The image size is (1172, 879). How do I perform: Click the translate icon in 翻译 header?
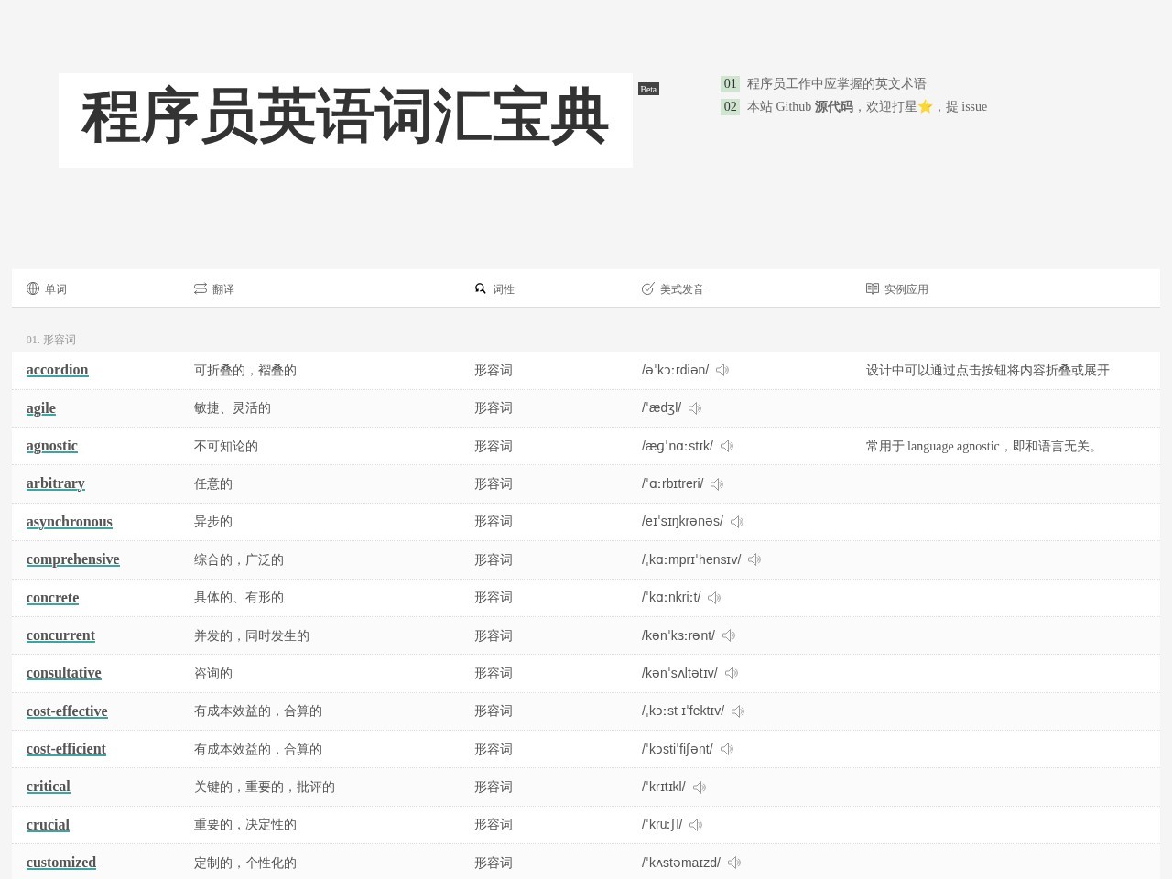[x=201, y=288]
